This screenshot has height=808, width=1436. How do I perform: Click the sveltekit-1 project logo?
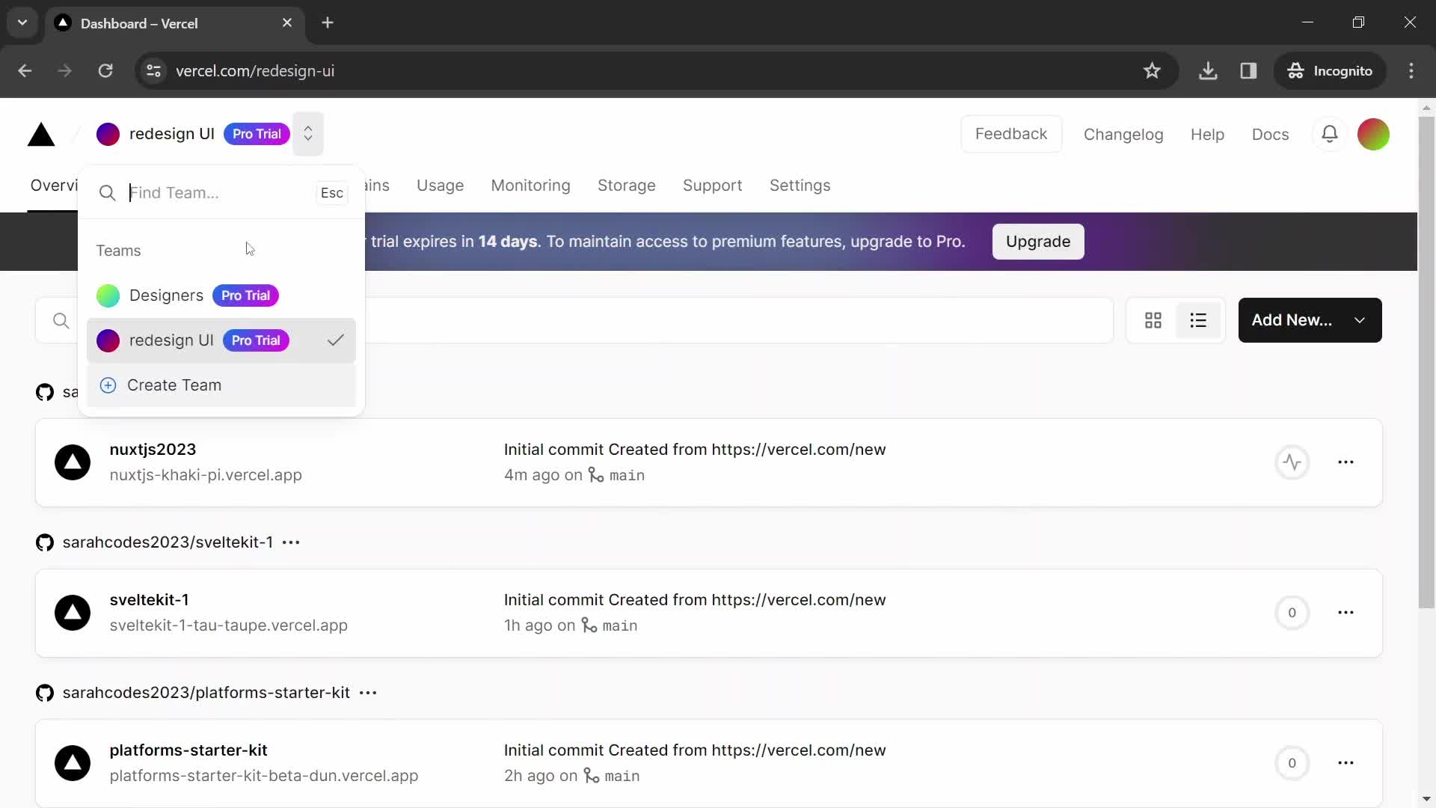point(73,613)
